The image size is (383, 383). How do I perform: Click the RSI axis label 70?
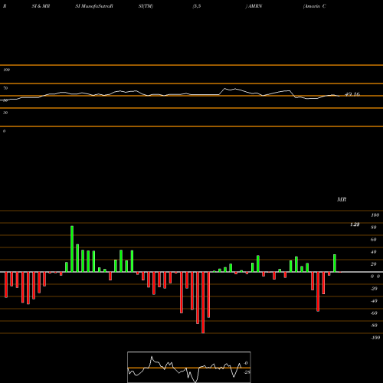click(5, 88)
